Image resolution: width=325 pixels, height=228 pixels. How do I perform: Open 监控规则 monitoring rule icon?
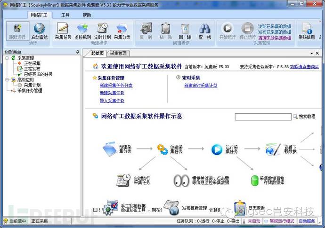click(x=83, y=29)
